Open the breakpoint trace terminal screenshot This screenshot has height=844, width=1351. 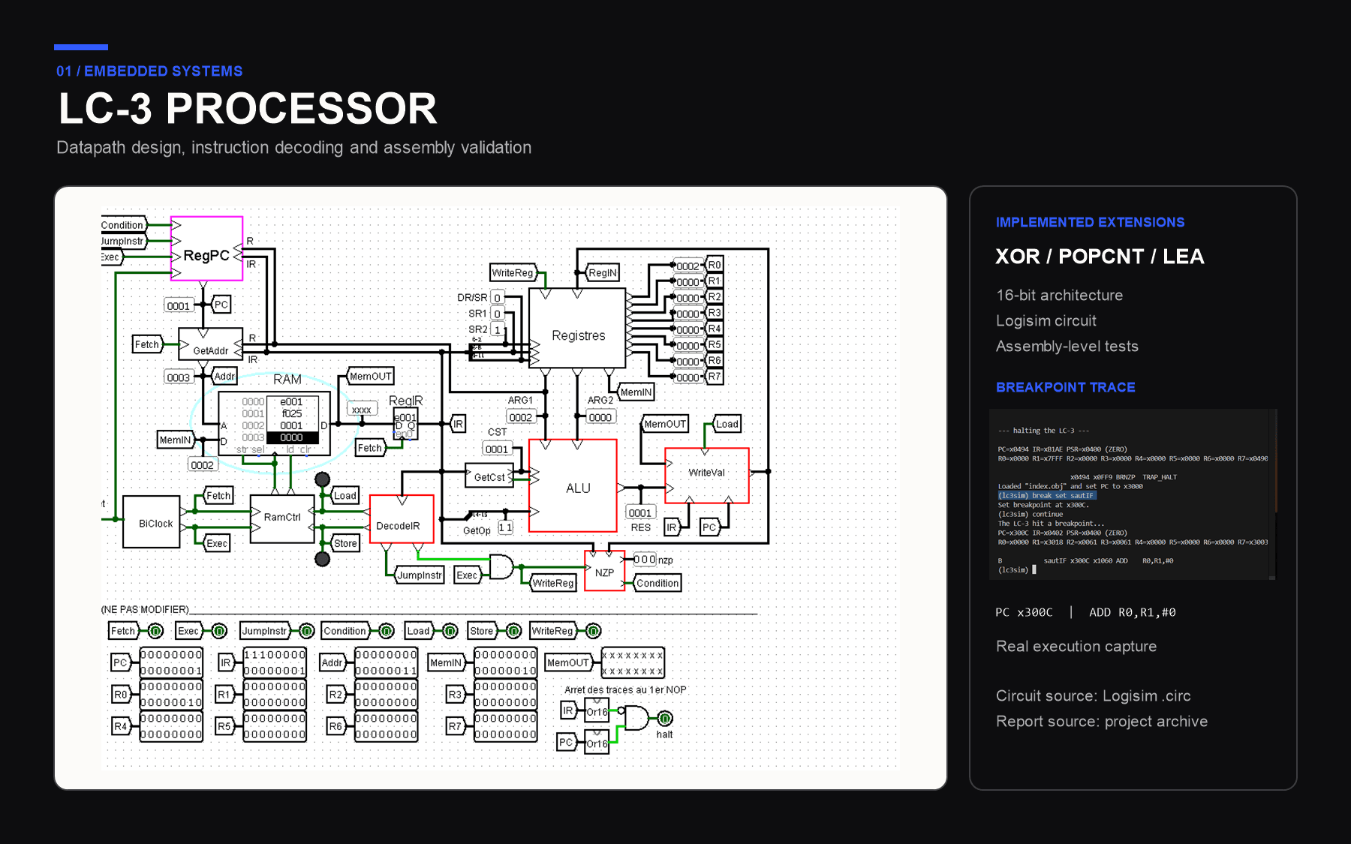[x=1133, y=494]
